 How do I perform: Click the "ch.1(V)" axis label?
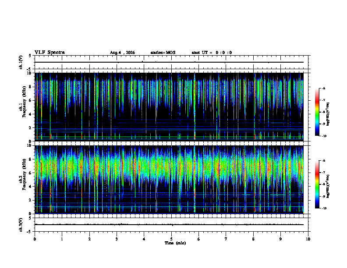(21, 62)
